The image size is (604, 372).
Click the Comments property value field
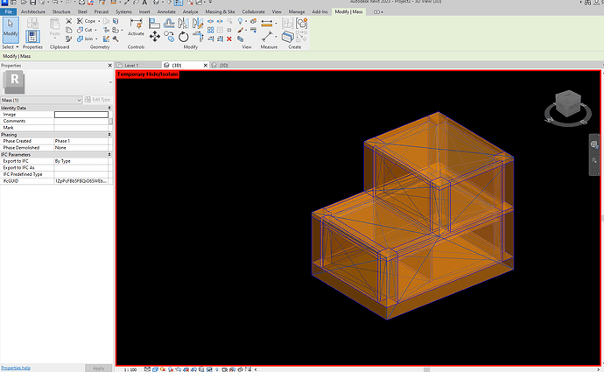pos(81,121)
